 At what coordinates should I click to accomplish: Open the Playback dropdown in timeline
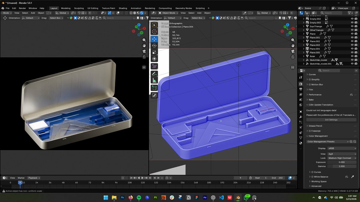(x=34, y=178)
